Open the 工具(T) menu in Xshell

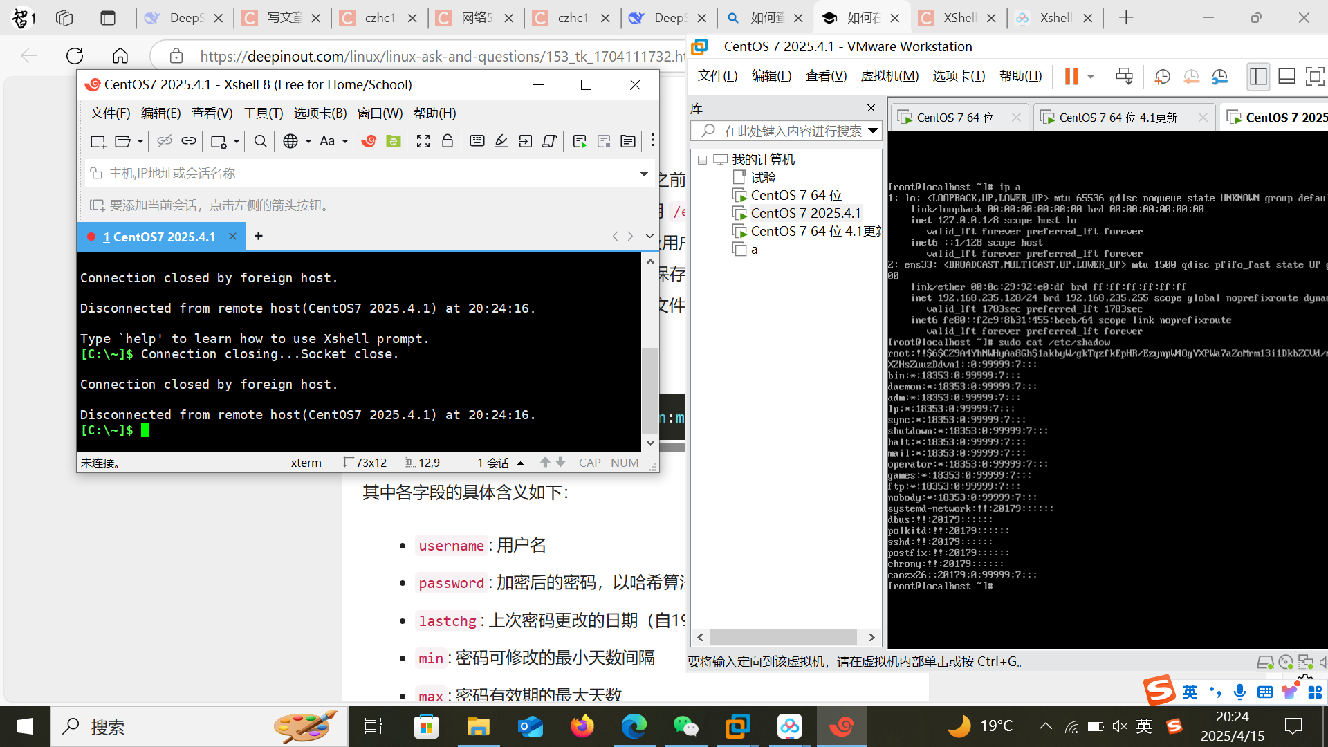point(263,113)
